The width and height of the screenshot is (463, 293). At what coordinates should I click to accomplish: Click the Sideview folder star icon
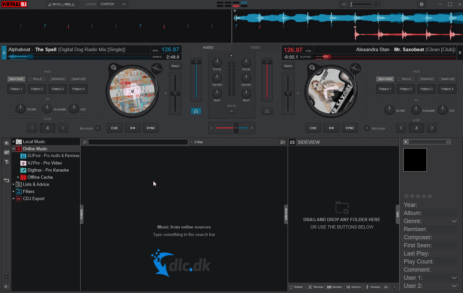pyautogui.click(x=292, y=142)
